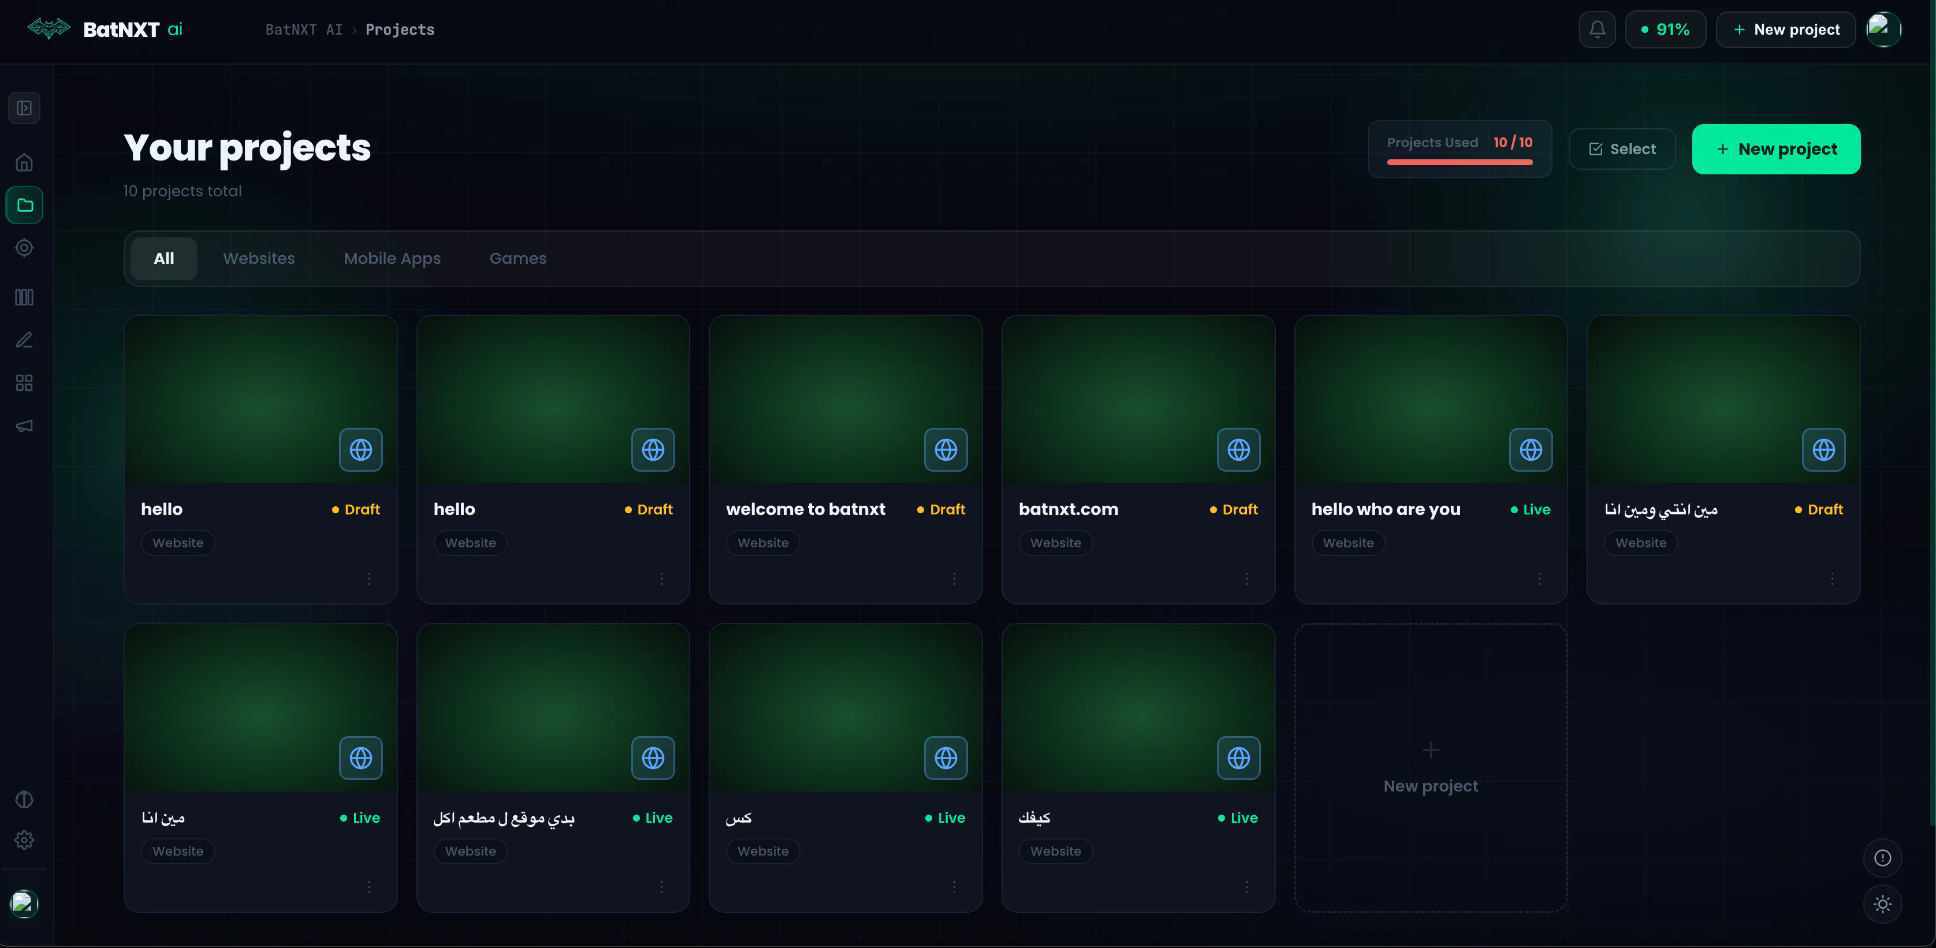Screen dimensions: 1936x948
Task: Click Website tag on welcome to batnxt card
Action: click(763, 543)
